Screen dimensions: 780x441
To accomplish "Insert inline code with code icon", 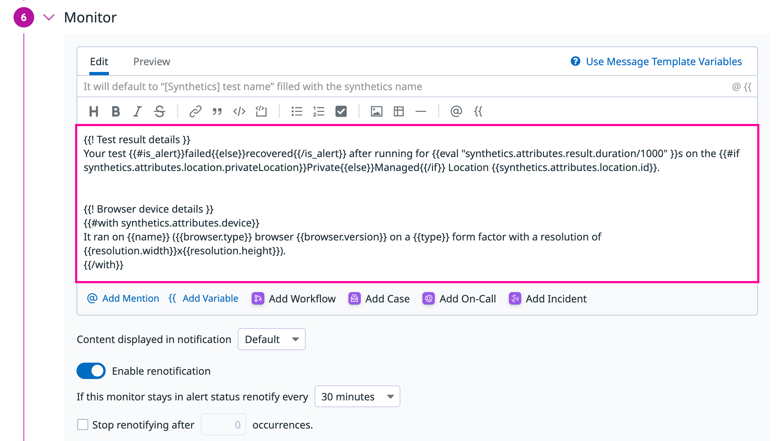I will pos(239,111).
